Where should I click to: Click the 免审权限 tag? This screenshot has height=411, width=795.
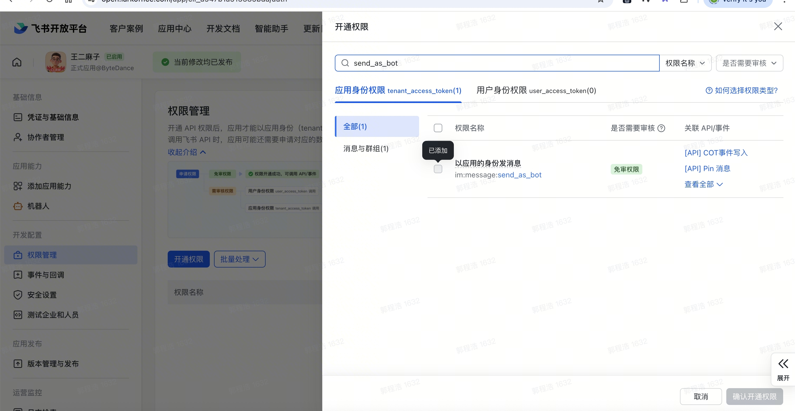point(626,169)
